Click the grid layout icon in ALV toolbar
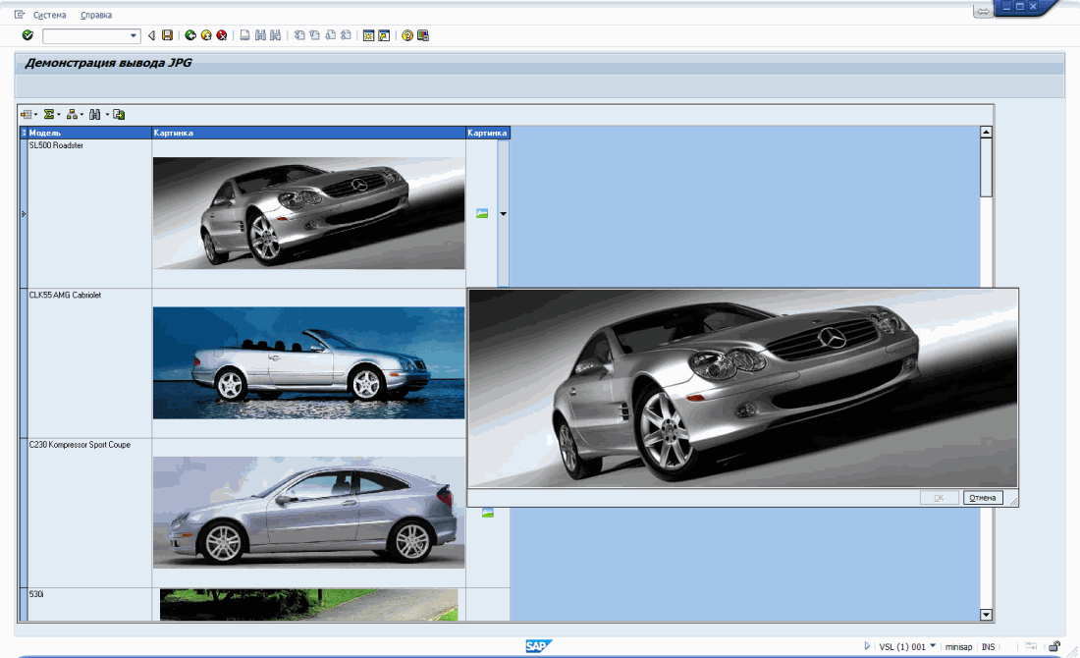 click(27, 114)
